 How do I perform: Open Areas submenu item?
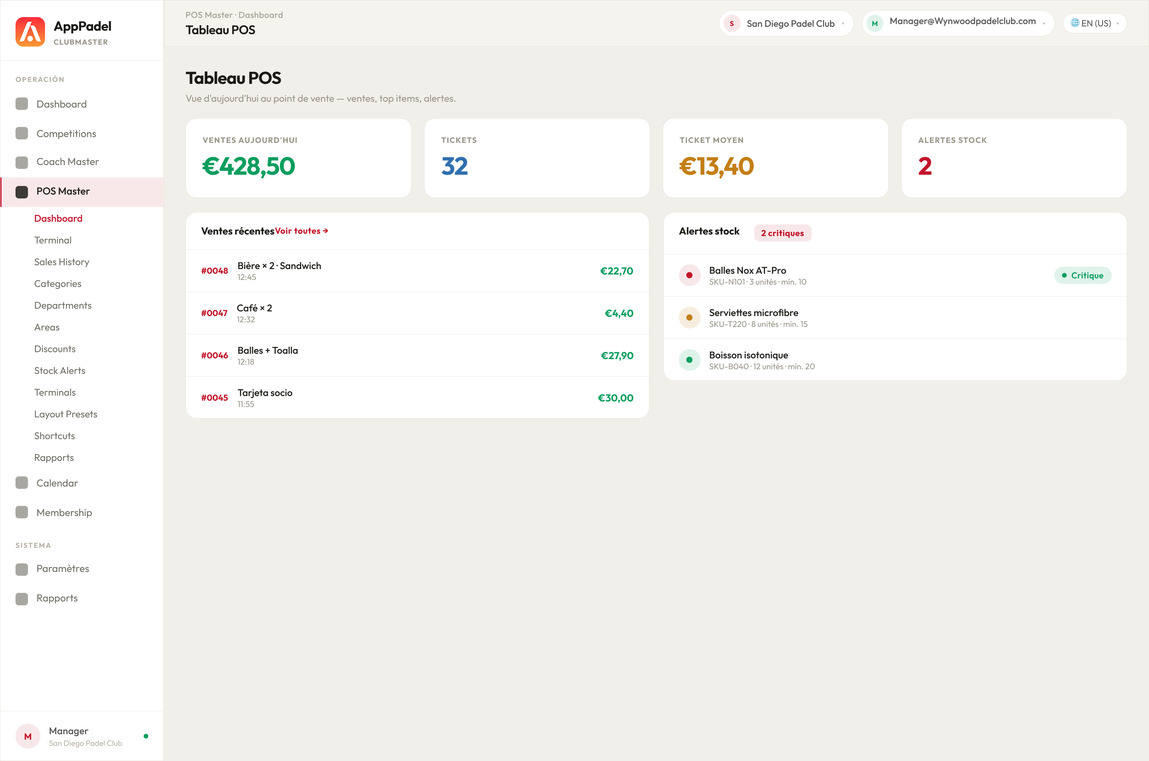47,327
